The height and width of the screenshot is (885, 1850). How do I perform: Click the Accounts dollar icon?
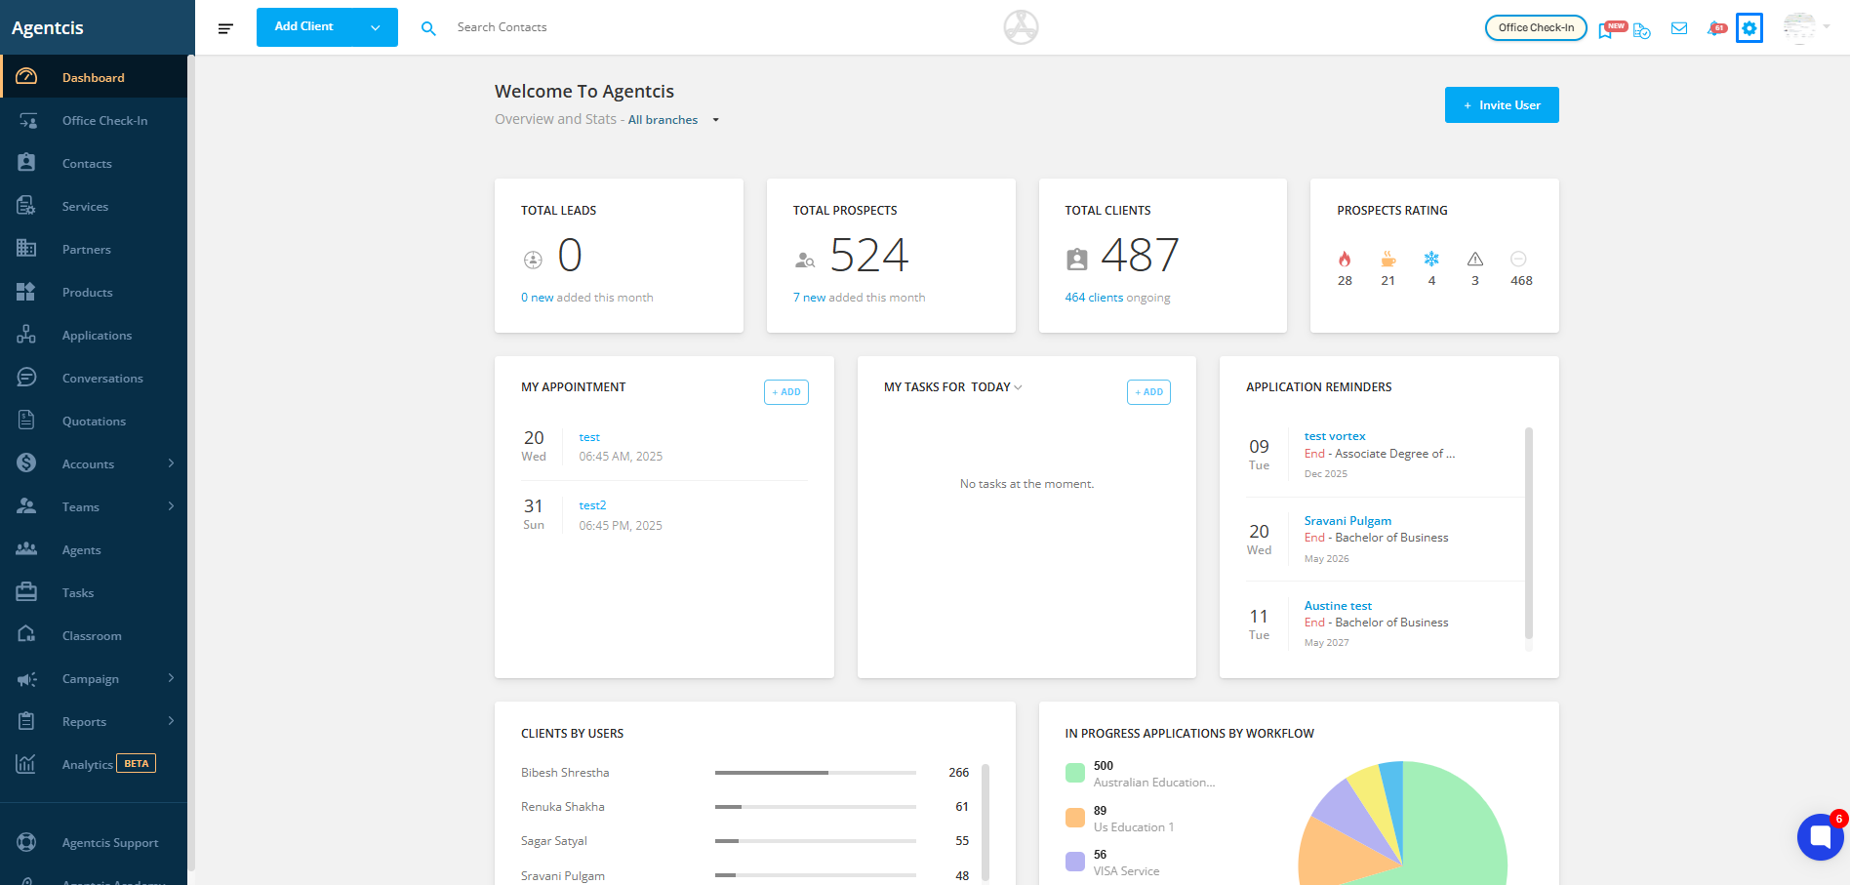pos(26,463)
